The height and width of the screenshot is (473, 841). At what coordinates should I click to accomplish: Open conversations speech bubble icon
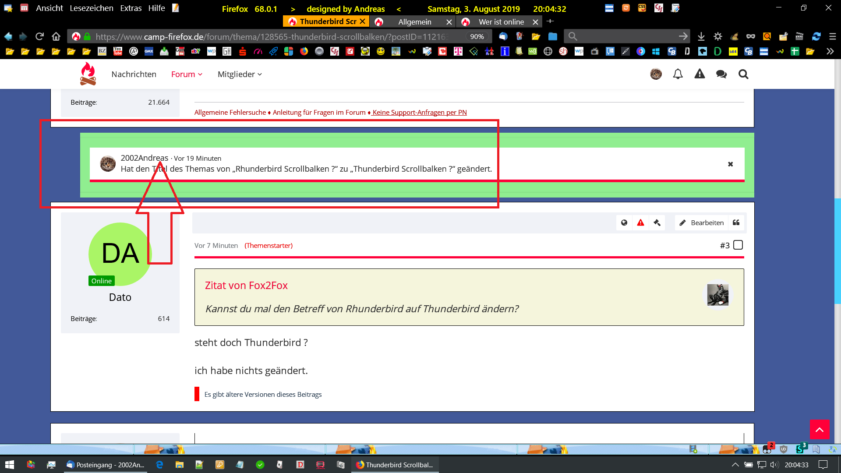[721, 74]
